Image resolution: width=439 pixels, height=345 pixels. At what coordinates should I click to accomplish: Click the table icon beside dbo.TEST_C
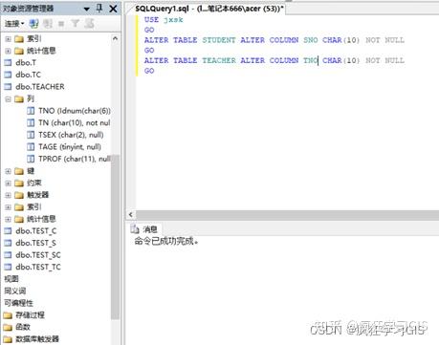[8, 231]
